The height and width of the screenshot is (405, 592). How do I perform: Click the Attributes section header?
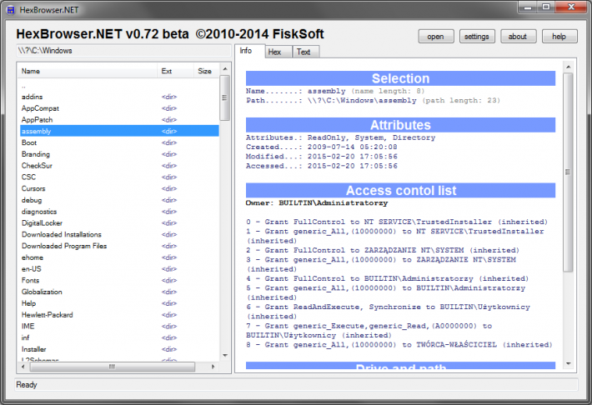click(x=400, y=125)
